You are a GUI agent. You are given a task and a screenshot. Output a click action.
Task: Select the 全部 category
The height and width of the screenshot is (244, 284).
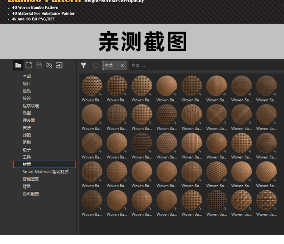(27, 77)
